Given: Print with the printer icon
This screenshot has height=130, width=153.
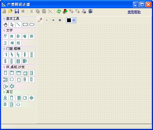Looking at the screenshot, I should click(84, 11).
